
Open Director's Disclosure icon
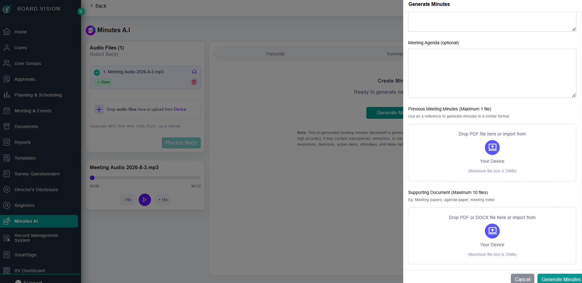click(x=6, y=190)
